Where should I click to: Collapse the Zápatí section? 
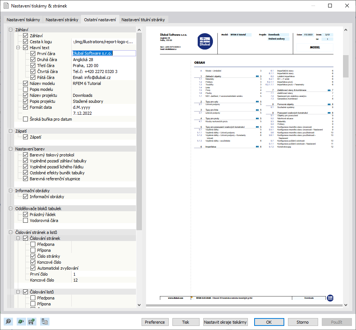(10, 131)
